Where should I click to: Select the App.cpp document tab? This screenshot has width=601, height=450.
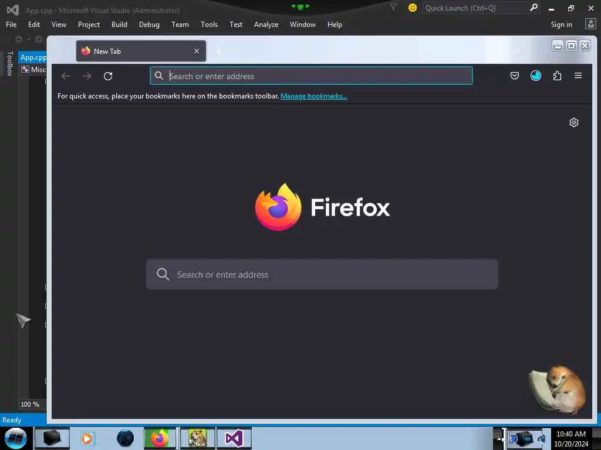coord(33,57)
